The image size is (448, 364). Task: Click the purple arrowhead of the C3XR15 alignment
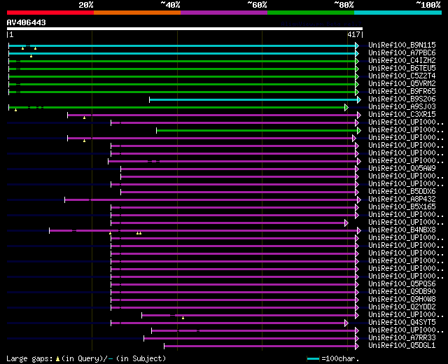click(x=359, y=115)
